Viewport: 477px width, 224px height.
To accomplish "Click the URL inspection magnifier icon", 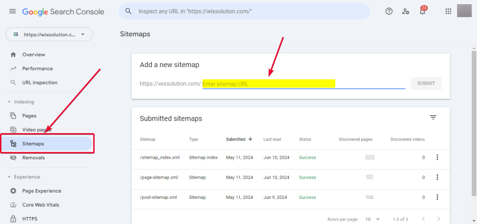I will (13, 83).
